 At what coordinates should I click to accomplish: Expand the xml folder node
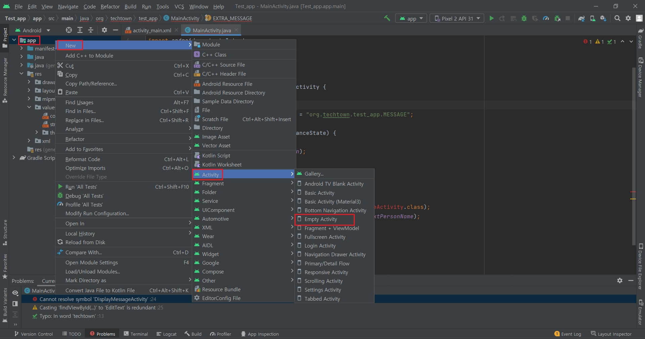29,141
